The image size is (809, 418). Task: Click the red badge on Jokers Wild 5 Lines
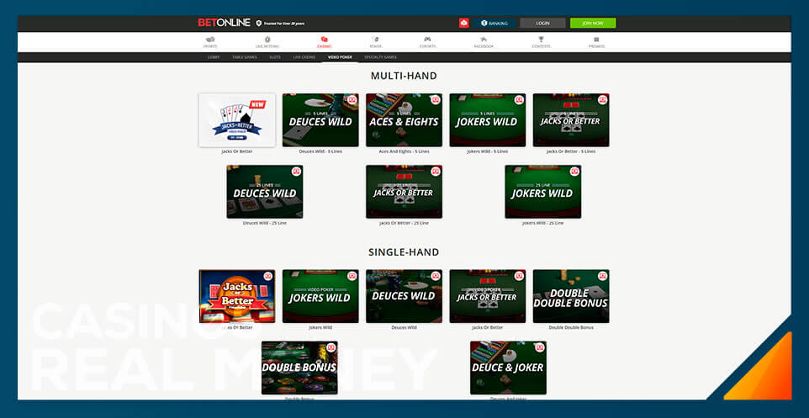[520, 99]
